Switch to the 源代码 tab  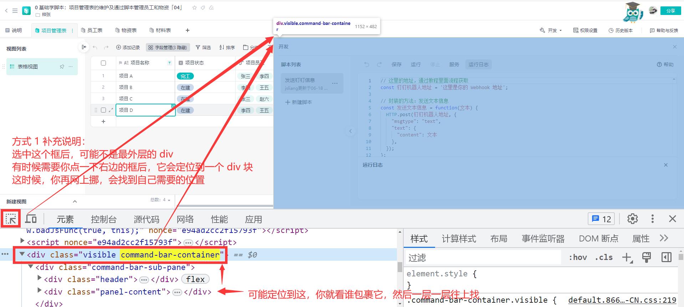pyautogui.click(x=147, y=219)
